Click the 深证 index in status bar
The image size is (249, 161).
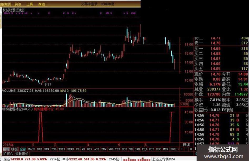7,159
